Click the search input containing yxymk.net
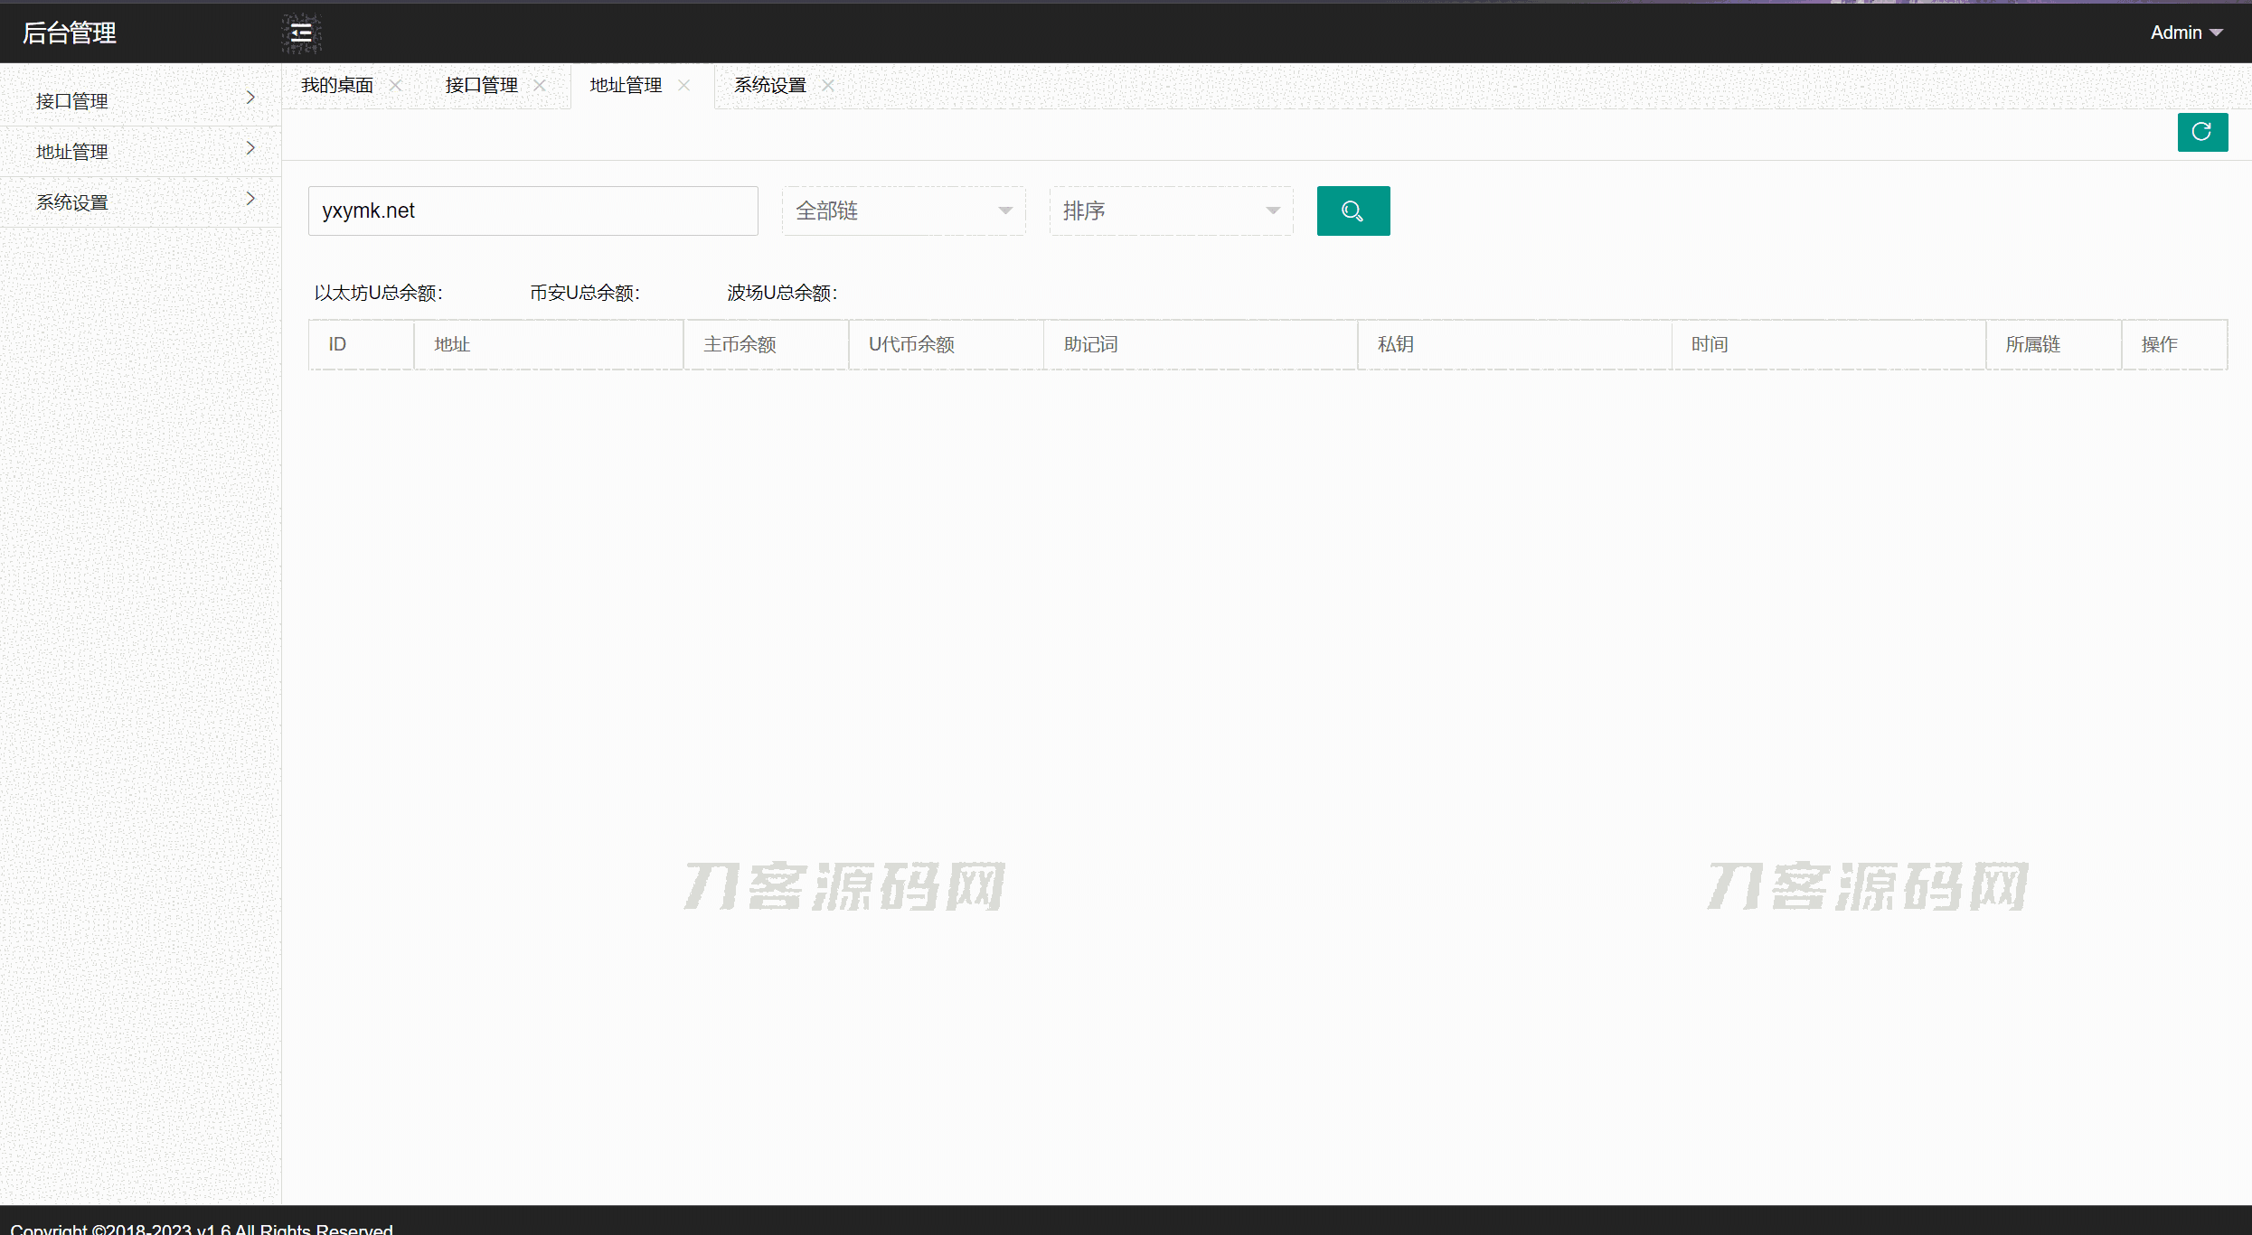This screenshot has width=2252, height=1235. click(x=532, y=211)
